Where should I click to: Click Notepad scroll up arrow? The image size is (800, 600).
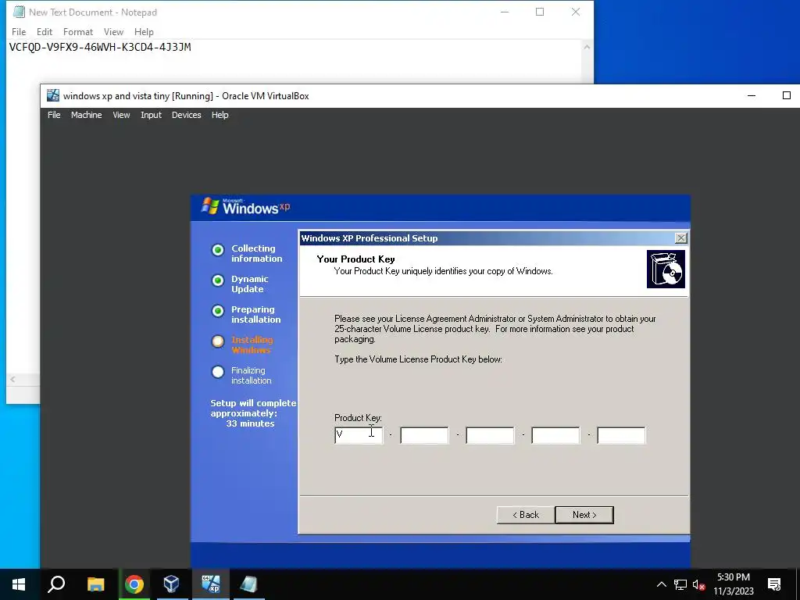587,47
